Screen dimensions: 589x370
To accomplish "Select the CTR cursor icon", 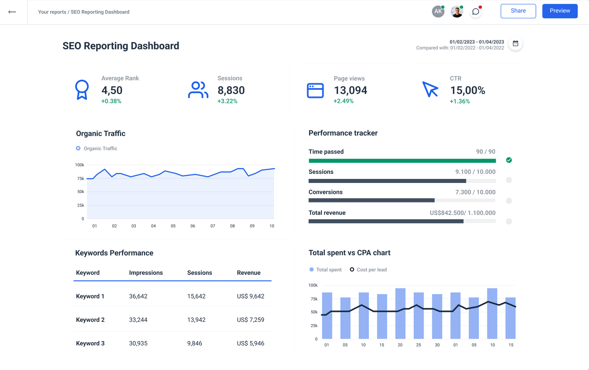I will click(x=431, y=89).
